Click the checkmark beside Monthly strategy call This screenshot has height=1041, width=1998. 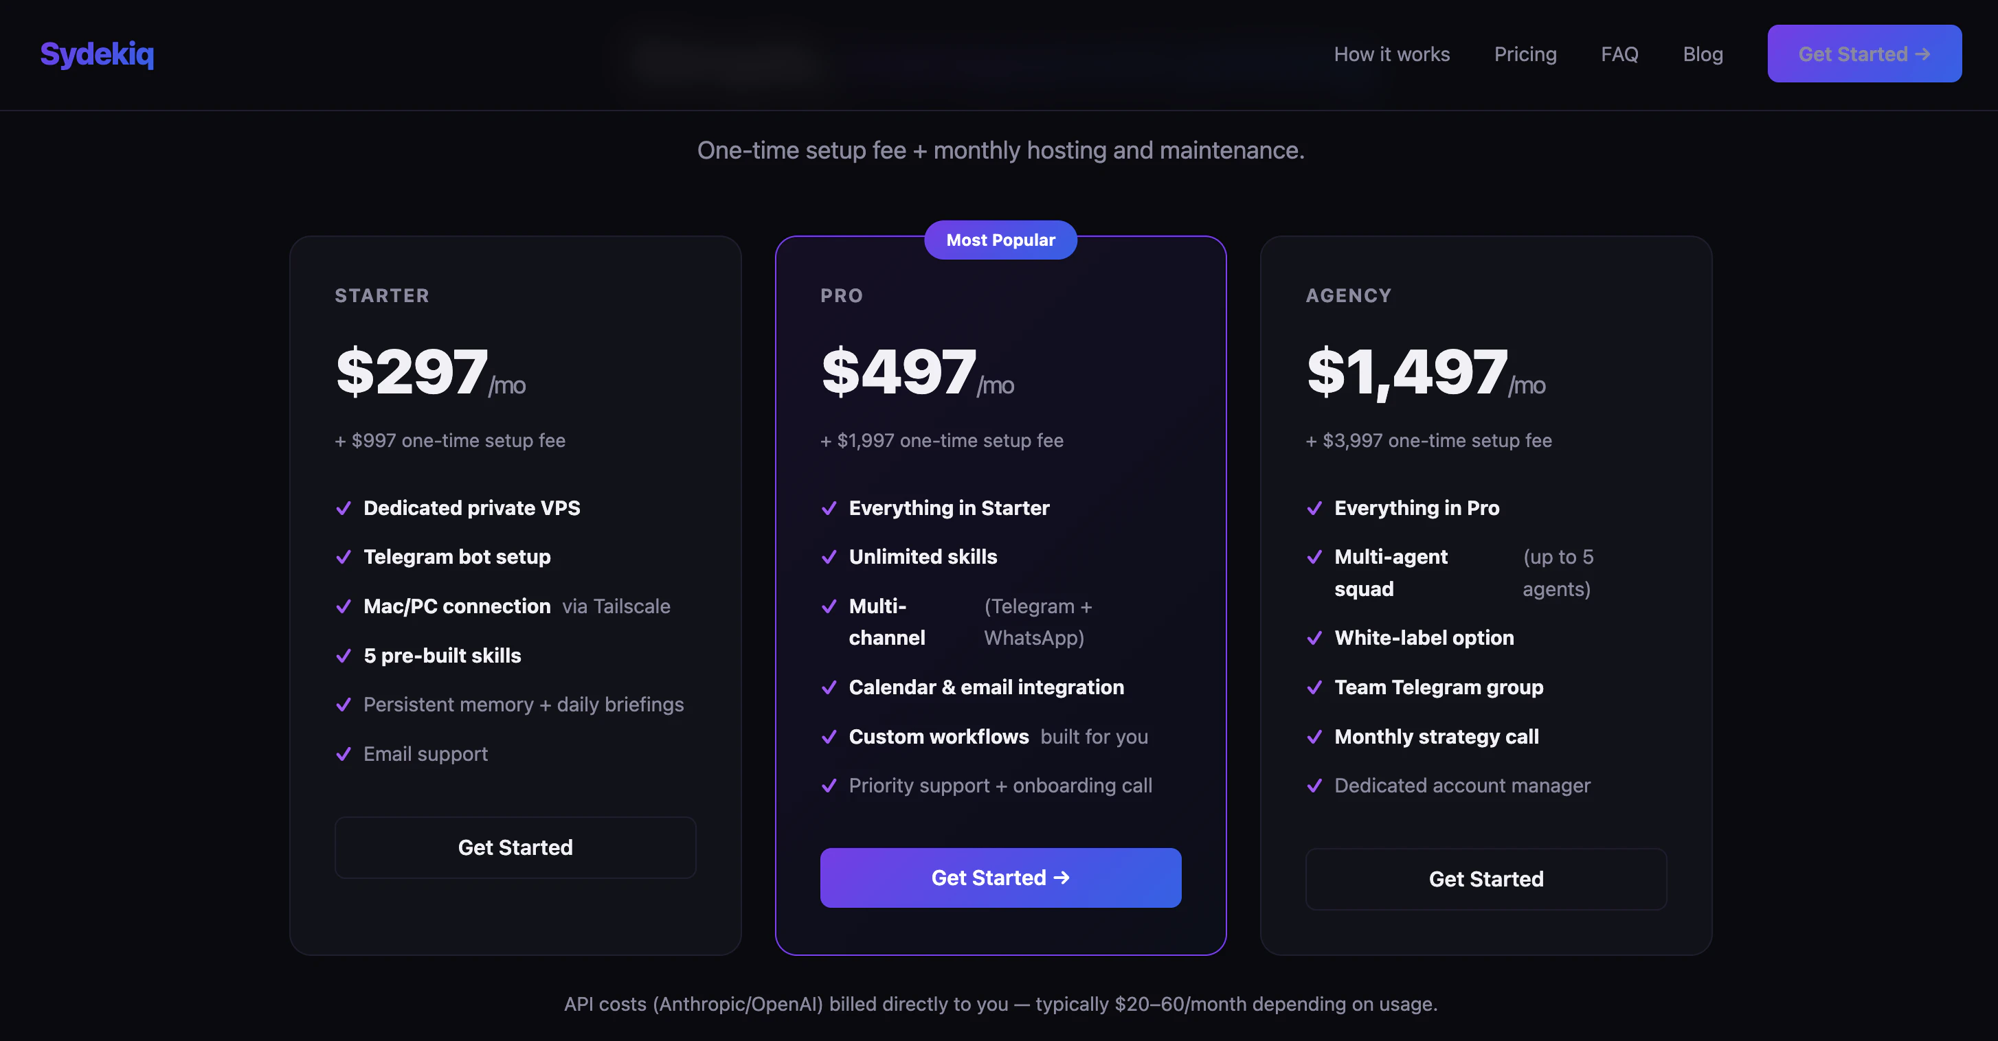[x=1314, y=737]
